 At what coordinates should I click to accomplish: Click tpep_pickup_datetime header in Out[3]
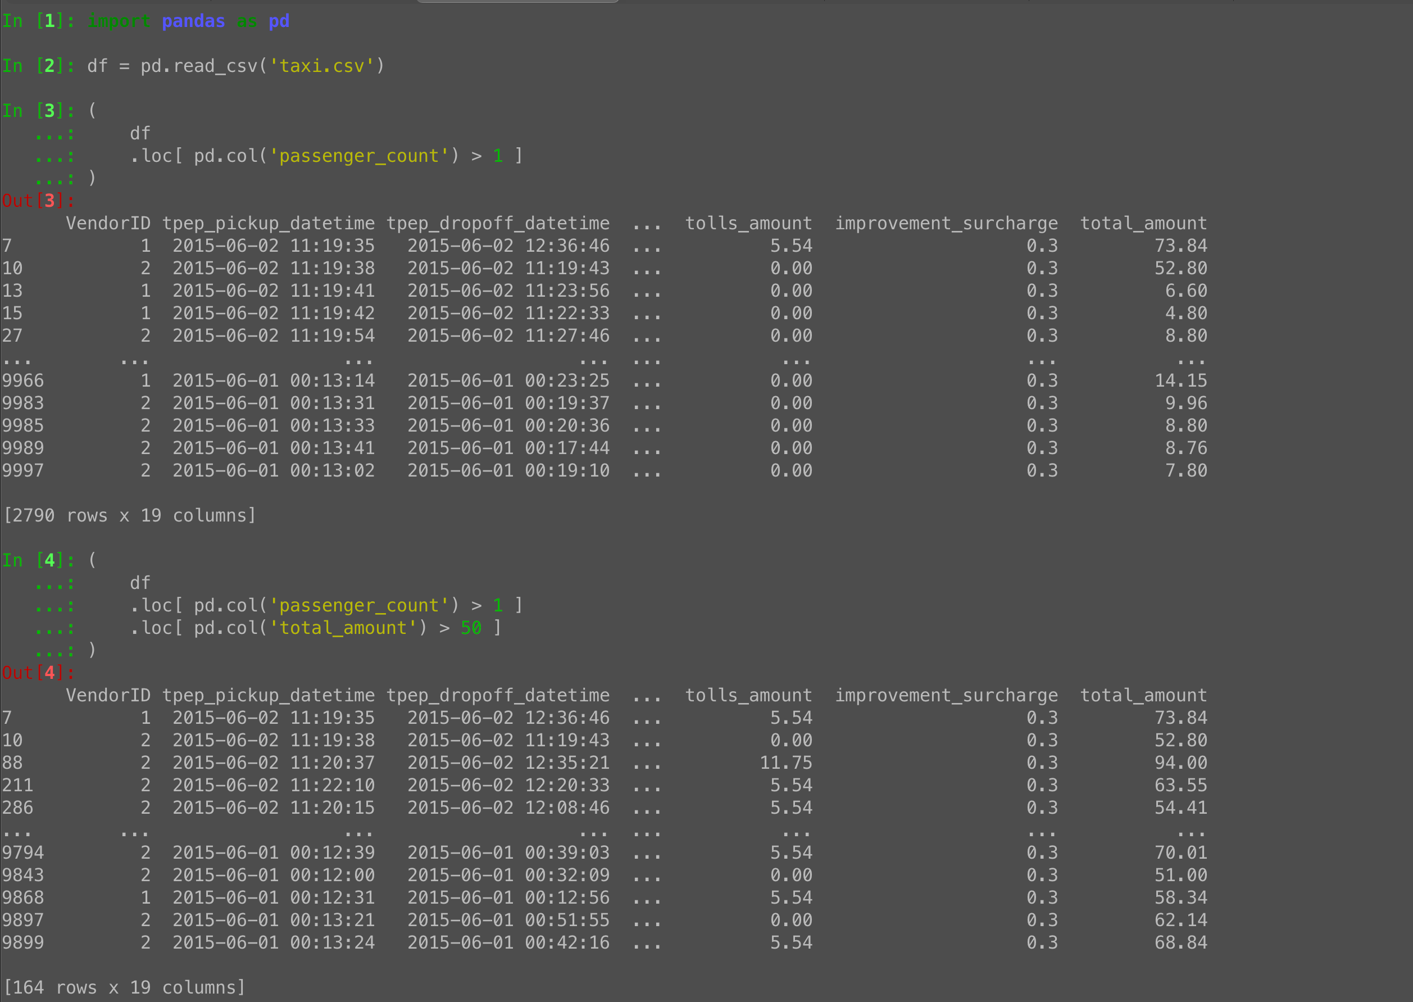point(269,223)
